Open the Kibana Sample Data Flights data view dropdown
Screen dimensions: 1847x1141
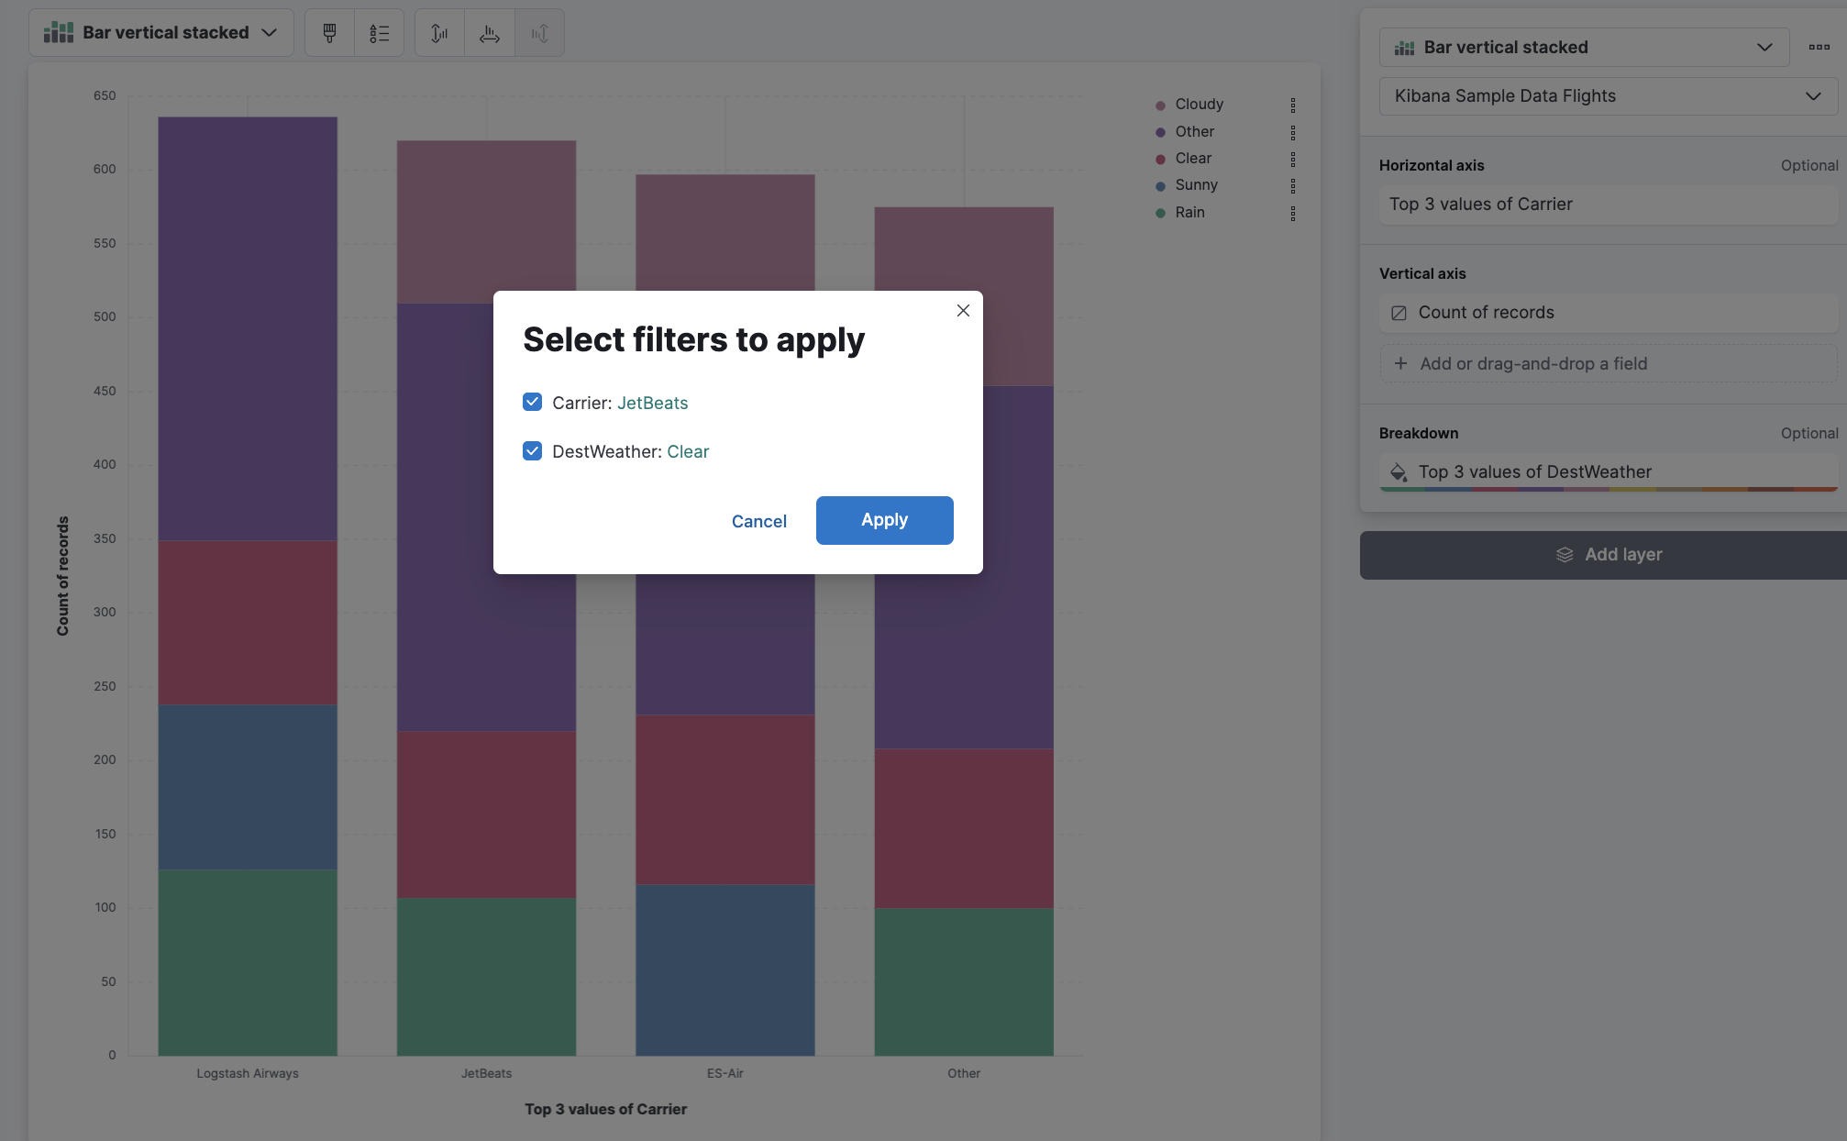pos(1608,95)
